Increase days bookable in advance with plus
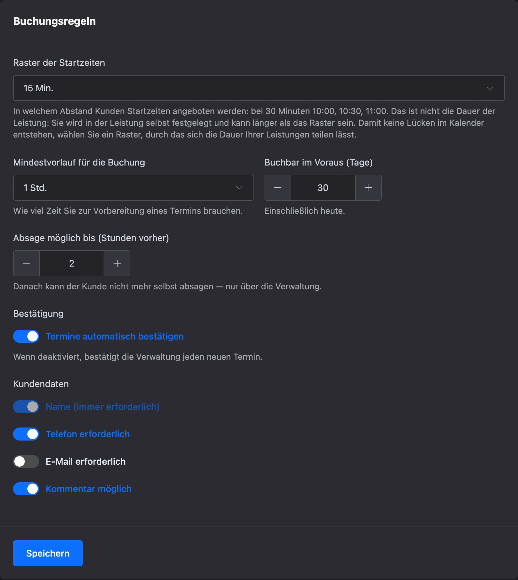The width and height of the screenshot is (518, 580). [x=368, y=188]
